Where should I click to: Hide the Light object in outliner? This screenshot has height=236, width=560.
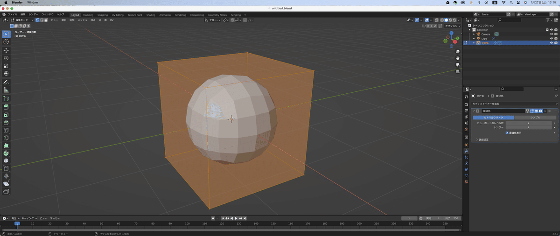click(551, 38)
